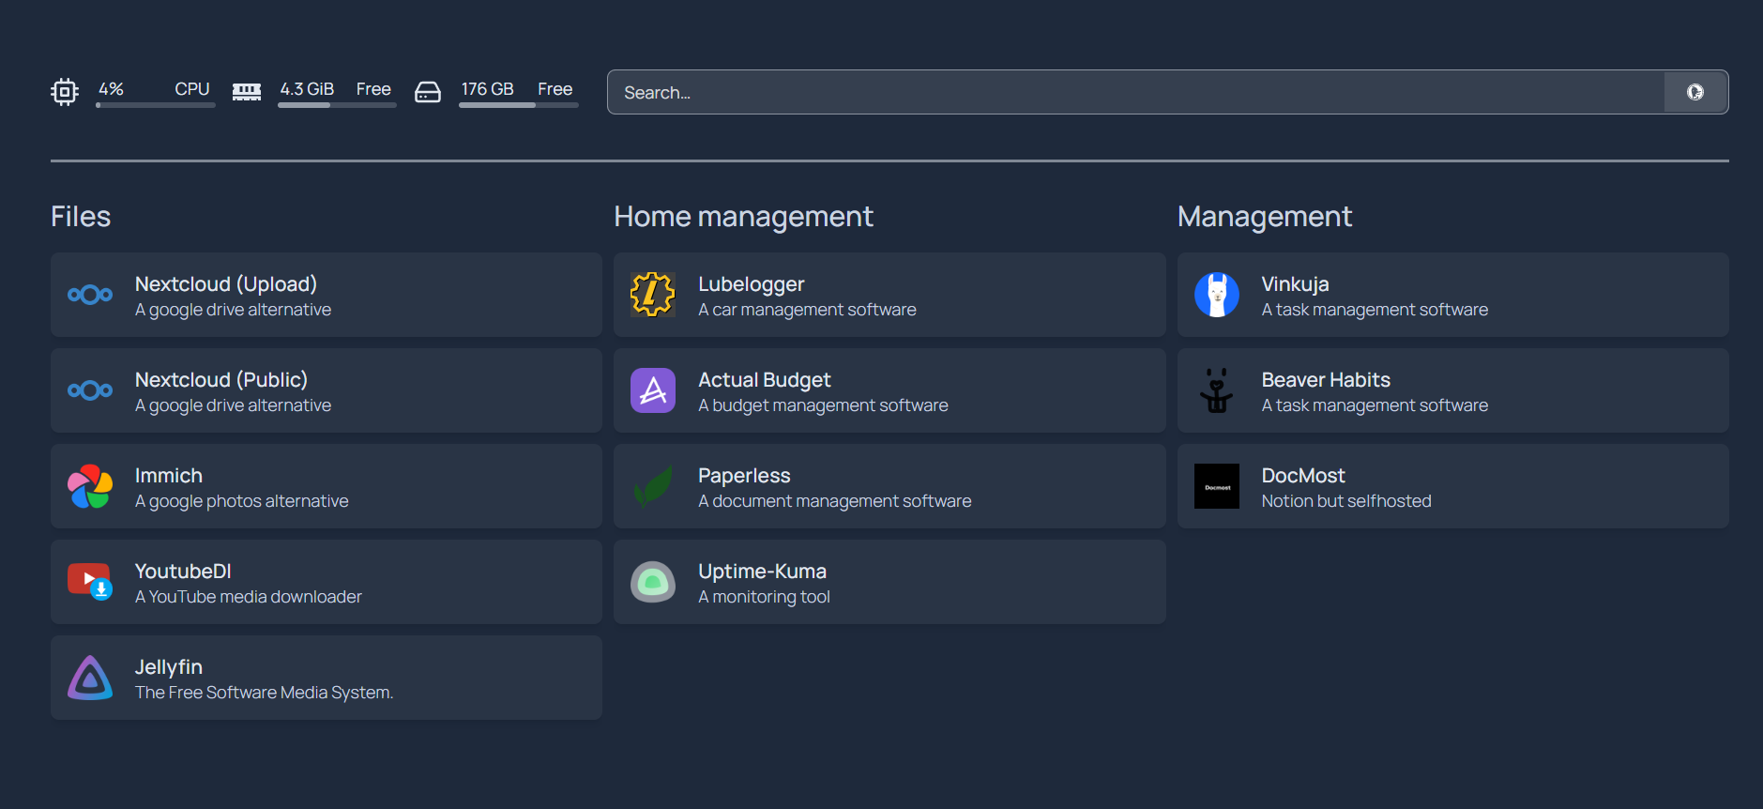Click the Beaver Habits icon
The height and width of the screenshot is (809, 1763).
click(1217, 390)
